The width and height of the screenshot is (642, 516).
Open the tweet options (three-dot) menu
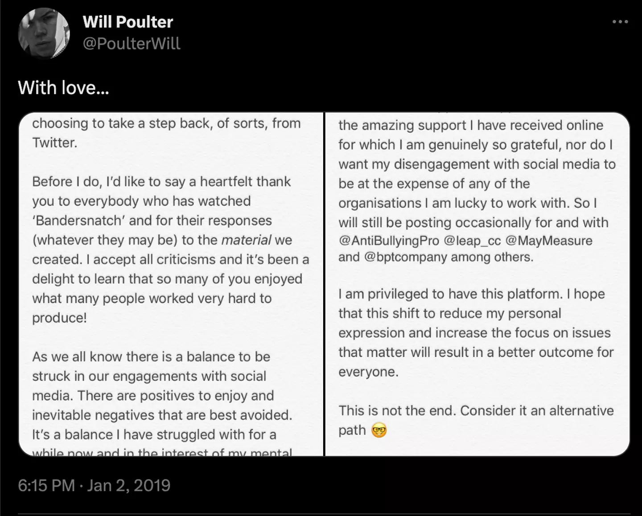pyautogui.click(x=621, y=21)
